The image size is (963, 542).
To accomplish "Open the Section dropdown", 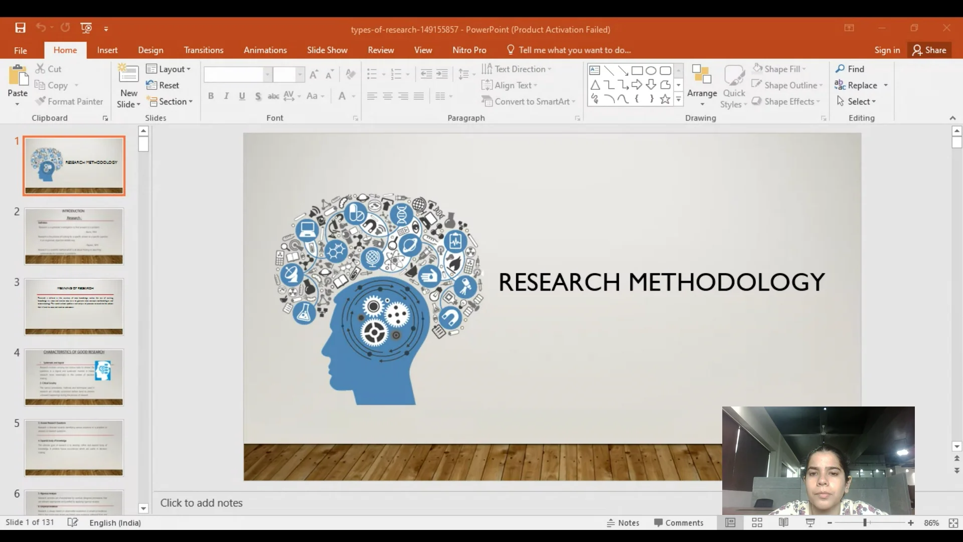I will click(x=170, y=101).
